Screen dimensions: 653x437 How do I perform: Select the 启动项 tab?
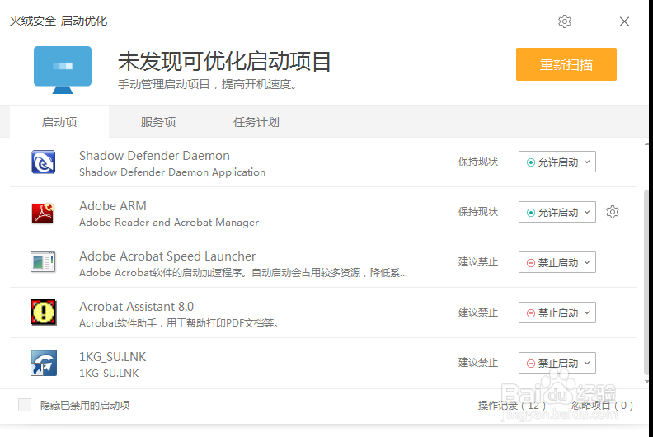click(59, 122)
